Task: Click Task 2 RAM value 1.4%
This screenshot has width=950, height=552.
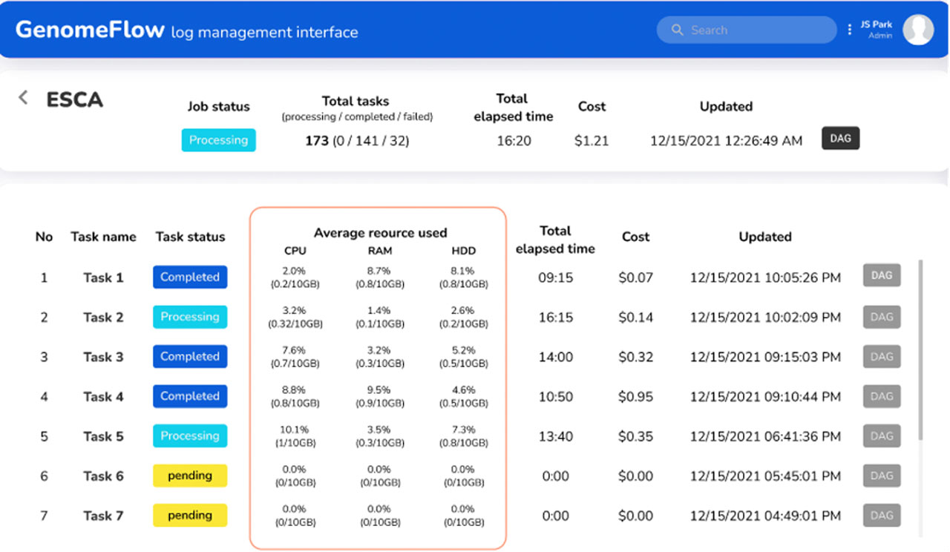Action: coord(379,310)
